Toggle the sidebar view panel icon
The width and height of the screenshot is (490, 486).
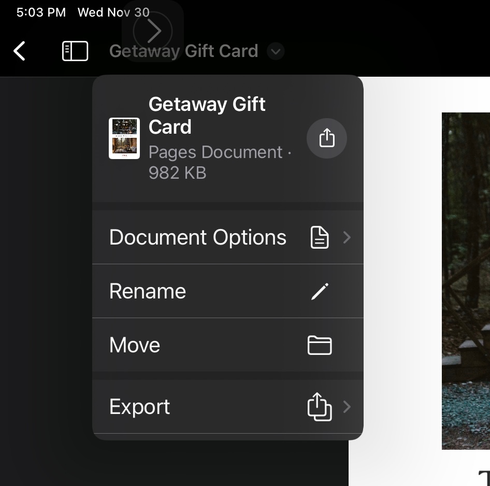point(75,51)
